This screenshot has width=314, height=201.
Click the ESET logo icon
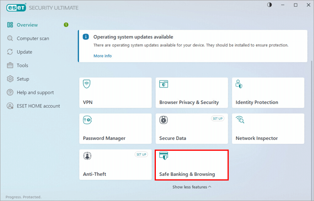16,7
